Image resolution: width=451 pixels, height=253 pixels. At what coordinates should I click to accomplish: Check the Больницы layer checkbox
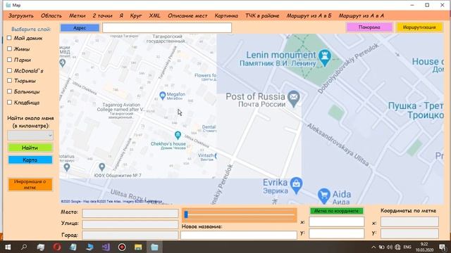(x=9, y=91)
